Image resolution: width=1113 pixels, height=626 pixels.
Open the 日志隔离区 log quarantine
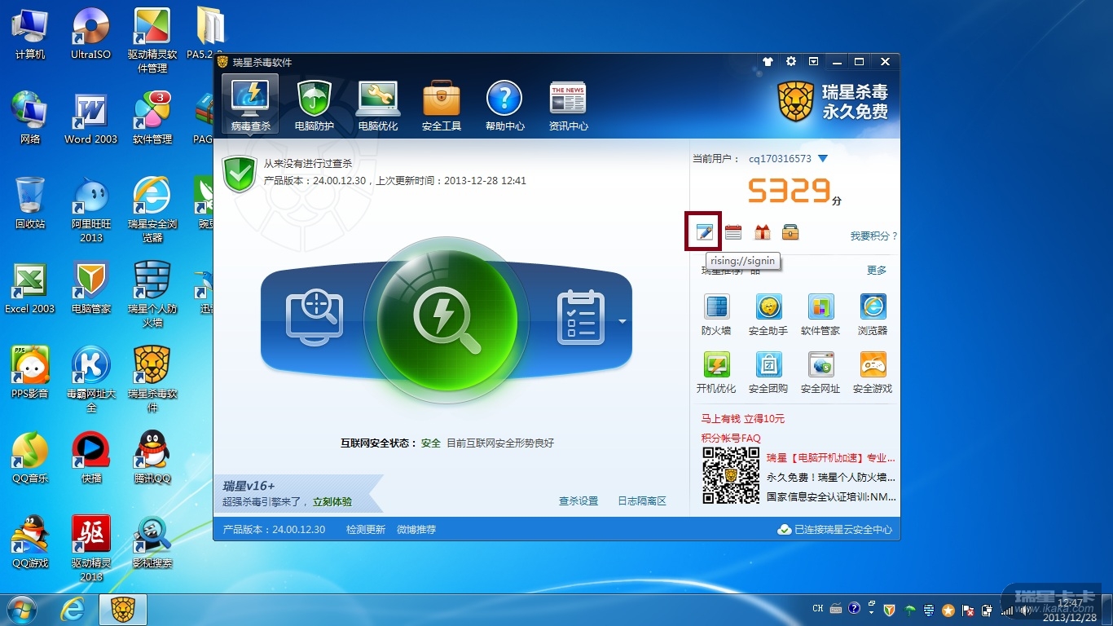(x=642, y=501)
